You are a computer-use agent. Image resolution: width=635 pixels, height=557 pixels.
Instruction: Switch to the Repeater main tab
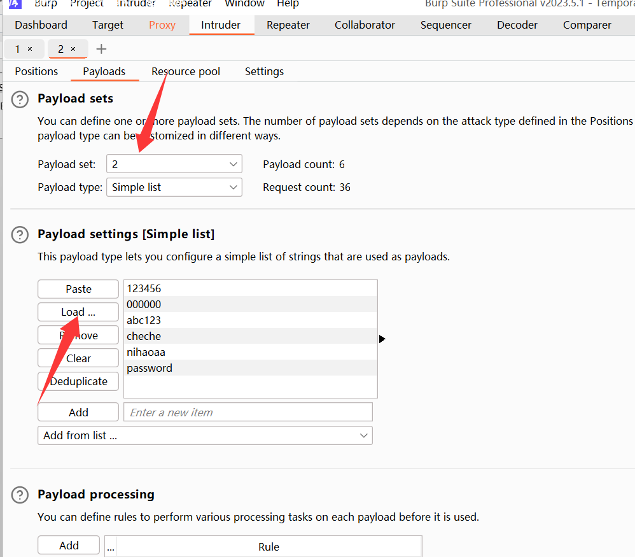coord(288,25)
